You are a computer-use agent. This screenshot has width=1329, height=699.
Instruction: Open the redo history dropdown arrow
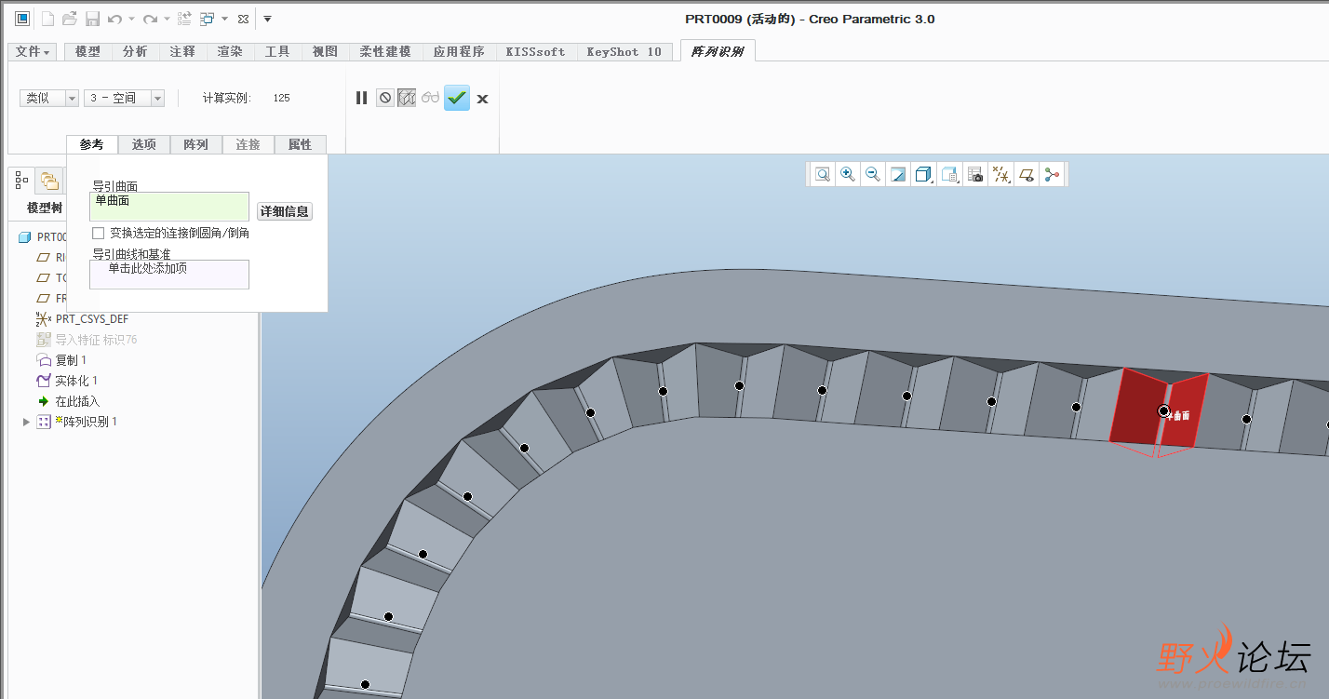point(167,19)
